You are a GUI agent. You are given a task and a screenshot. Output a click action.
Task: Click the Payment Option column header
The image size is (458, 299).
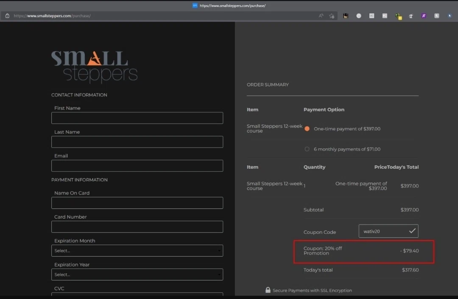coord(324,110)
